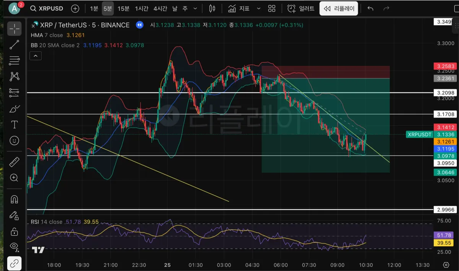Select the trend line drawing tool
The height and width of the screenshot is (271, 459).
(15, 44)
